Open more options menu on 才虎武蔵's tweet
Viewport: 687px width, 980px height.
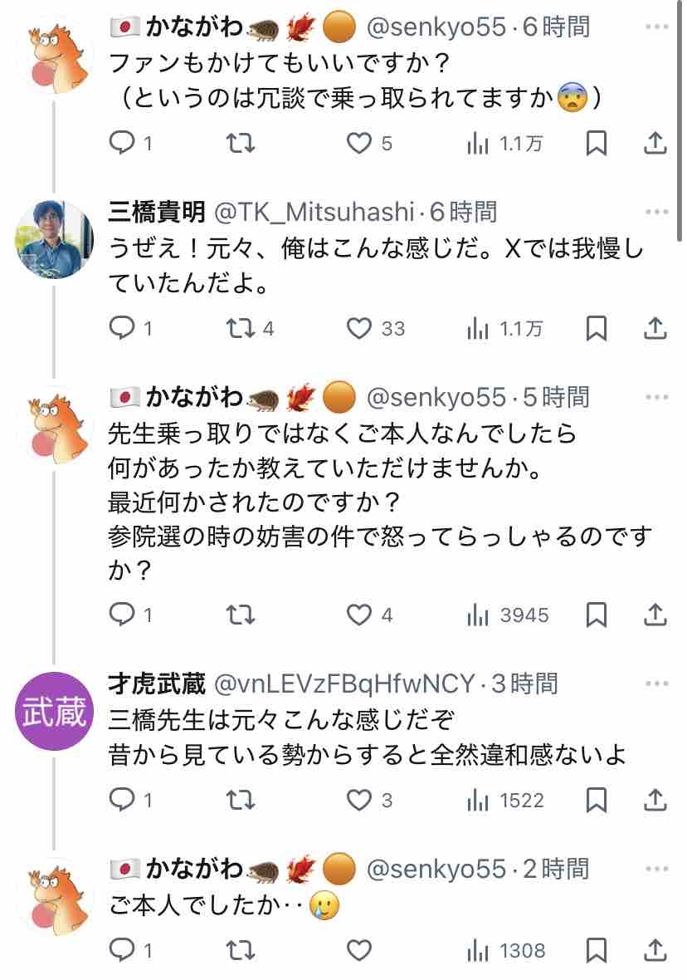pos(656,684)
